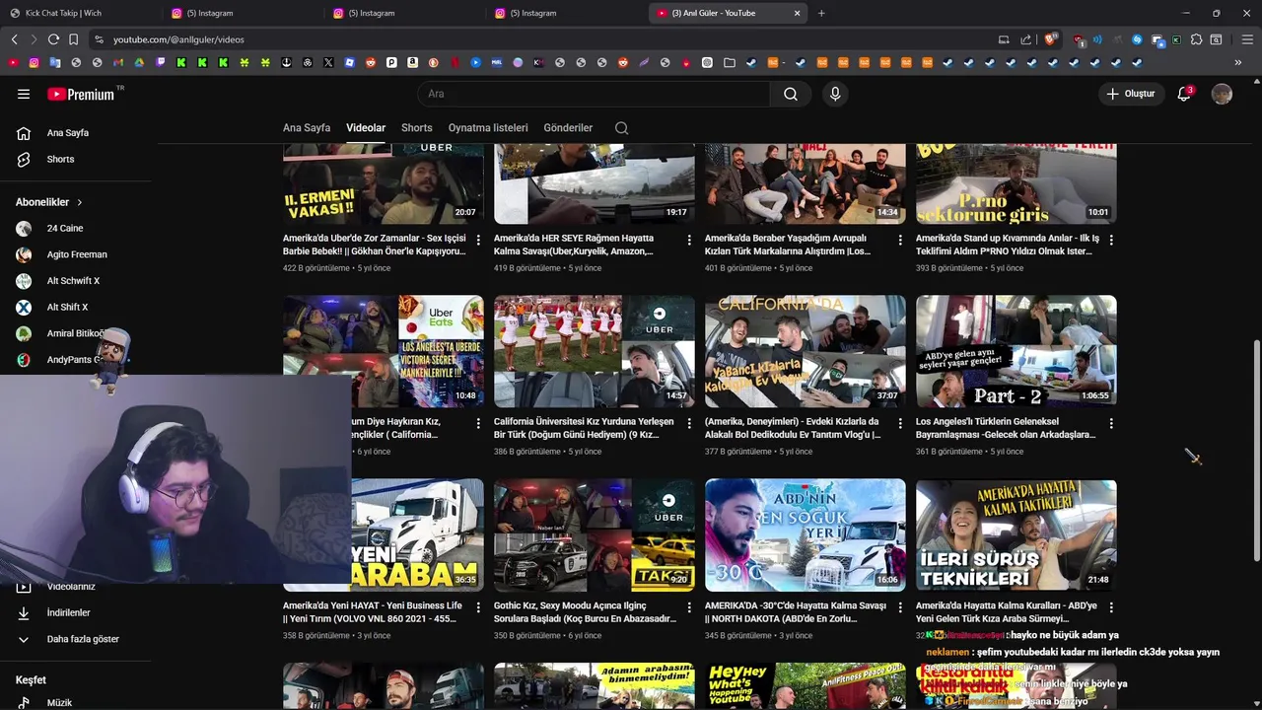Click the Oluştur create button

point(1130,94)
